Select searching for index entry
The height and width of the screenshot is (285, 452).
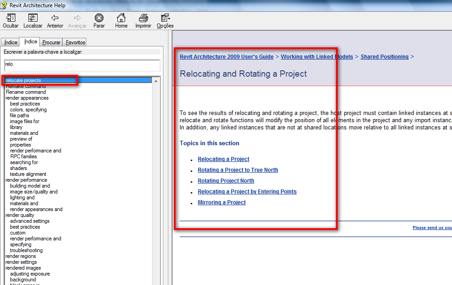click(x=24, y=162)
